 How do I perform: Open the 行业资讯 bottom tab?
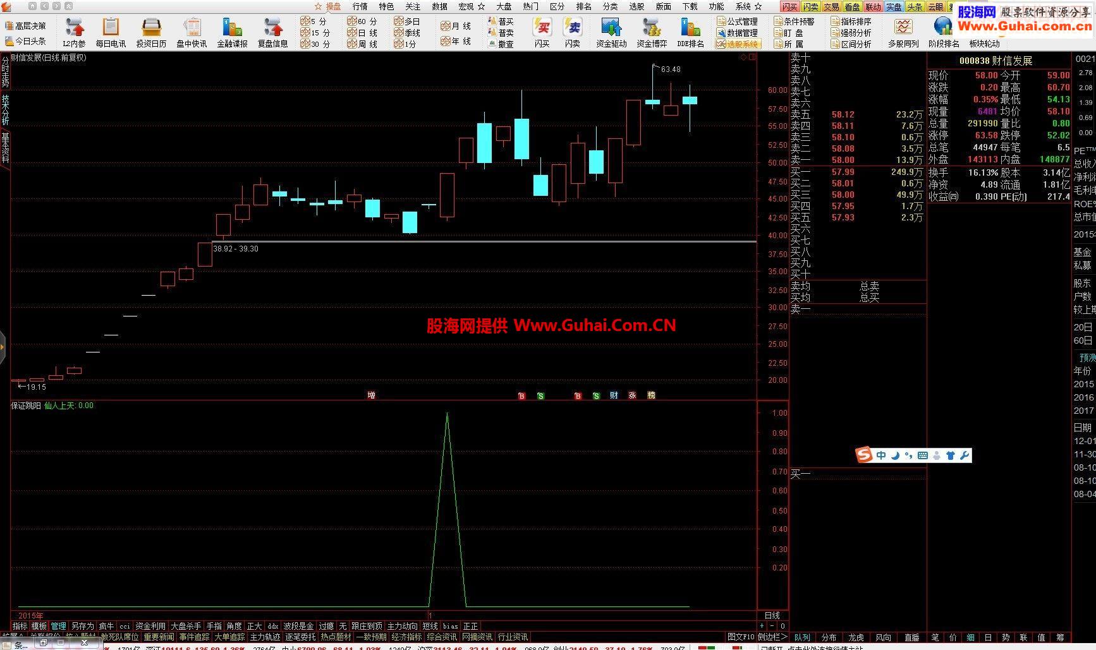tap(513, 637)
